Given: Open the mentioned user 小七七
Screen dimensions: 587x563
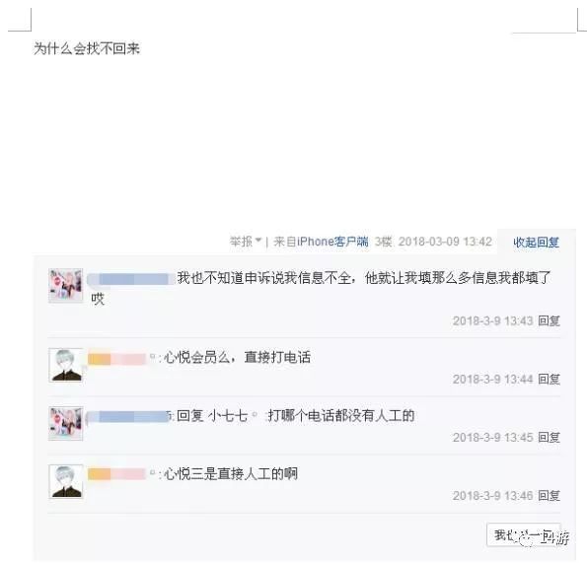Looking at the screenshot, I should click(x=228, y=416).
